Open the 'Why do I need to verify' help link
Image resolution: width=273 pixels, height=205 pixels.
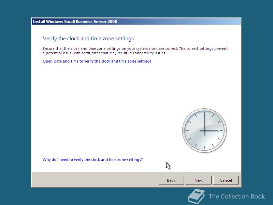point(92,160)
